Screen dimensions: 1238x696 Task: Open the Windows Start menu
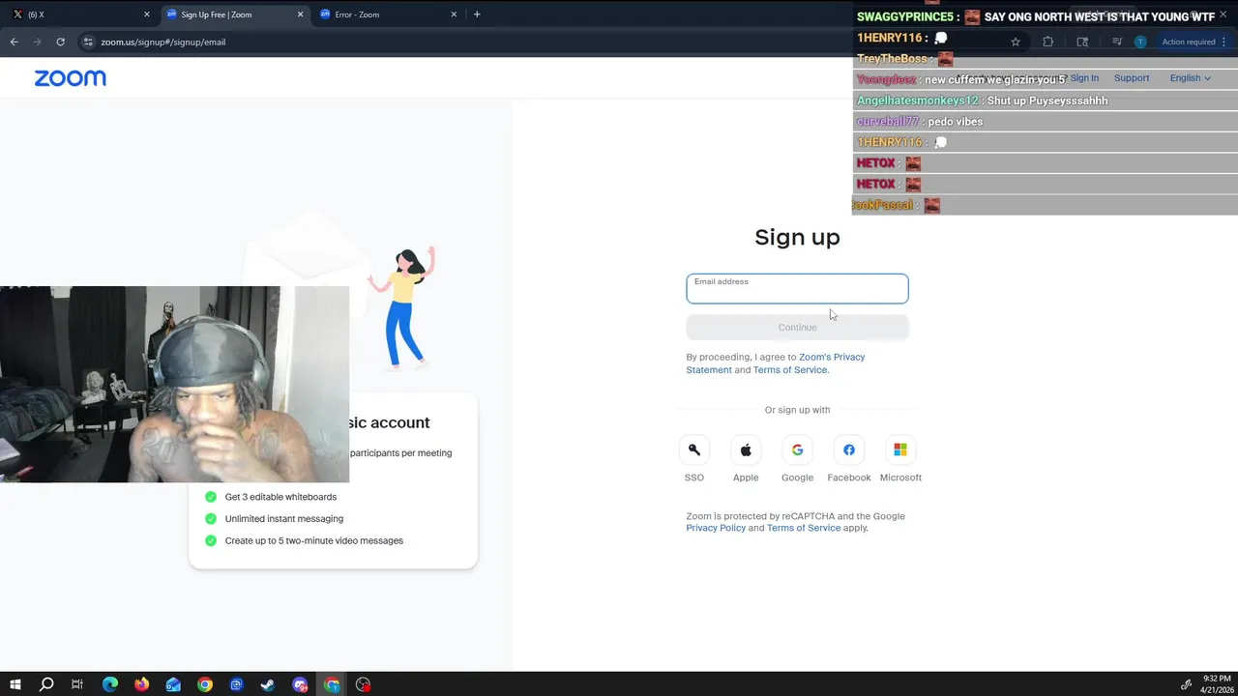point(15,684)
